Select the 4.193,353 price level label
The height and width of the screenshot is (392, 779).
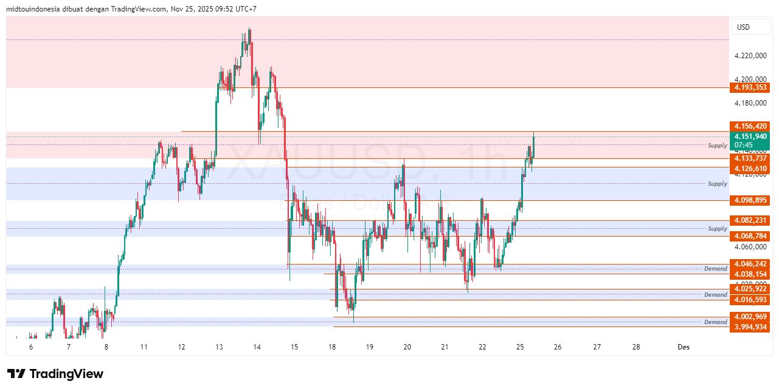750,88
